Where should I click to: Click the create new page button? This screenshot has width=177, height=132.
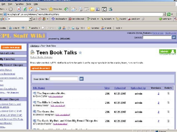click(11, 47)
